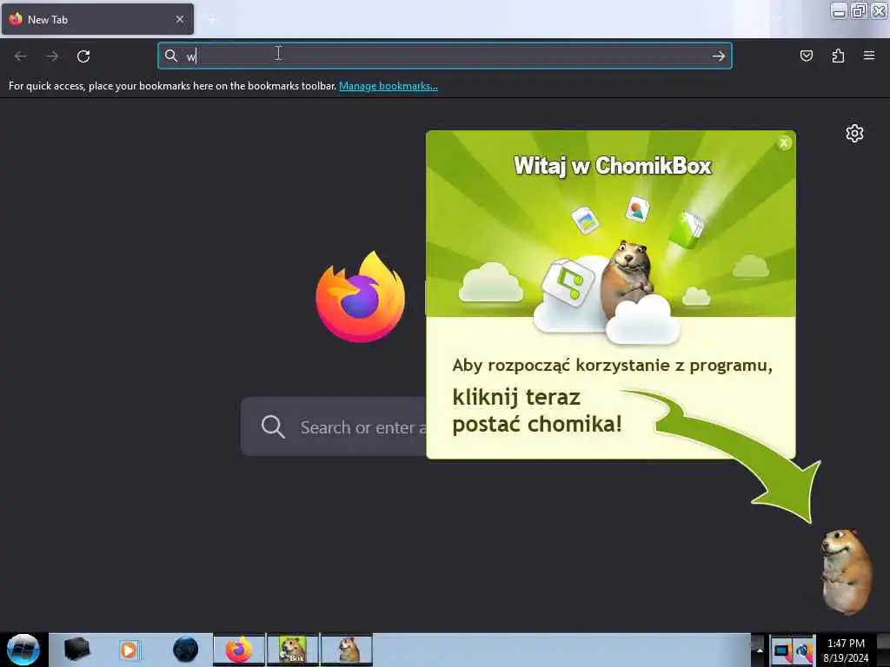
Task: Select the New Tab browser tab
Action: (97, 19)
